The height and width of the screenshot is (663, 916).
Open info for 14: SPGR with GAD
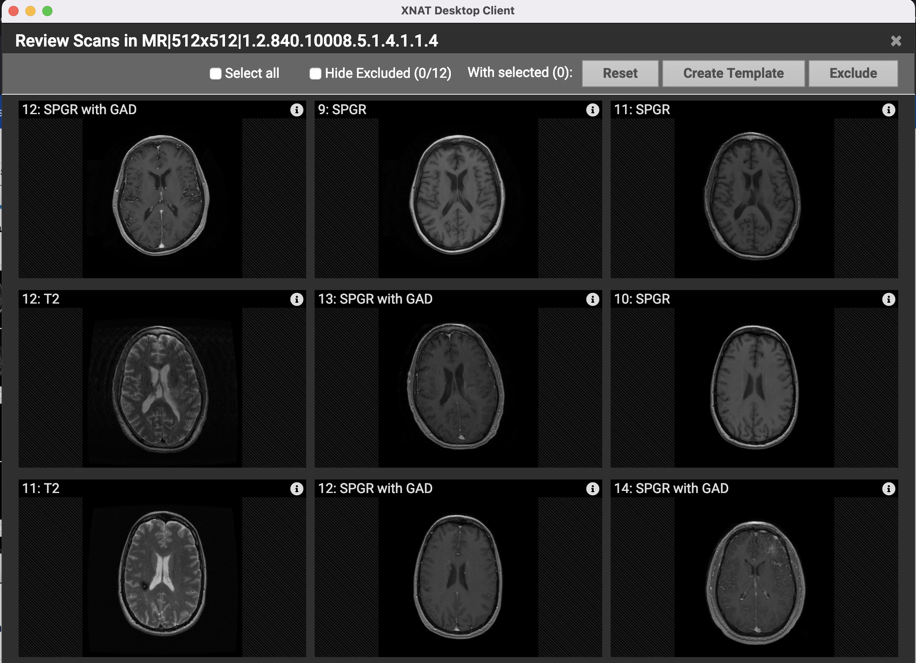tap(889, 489)
